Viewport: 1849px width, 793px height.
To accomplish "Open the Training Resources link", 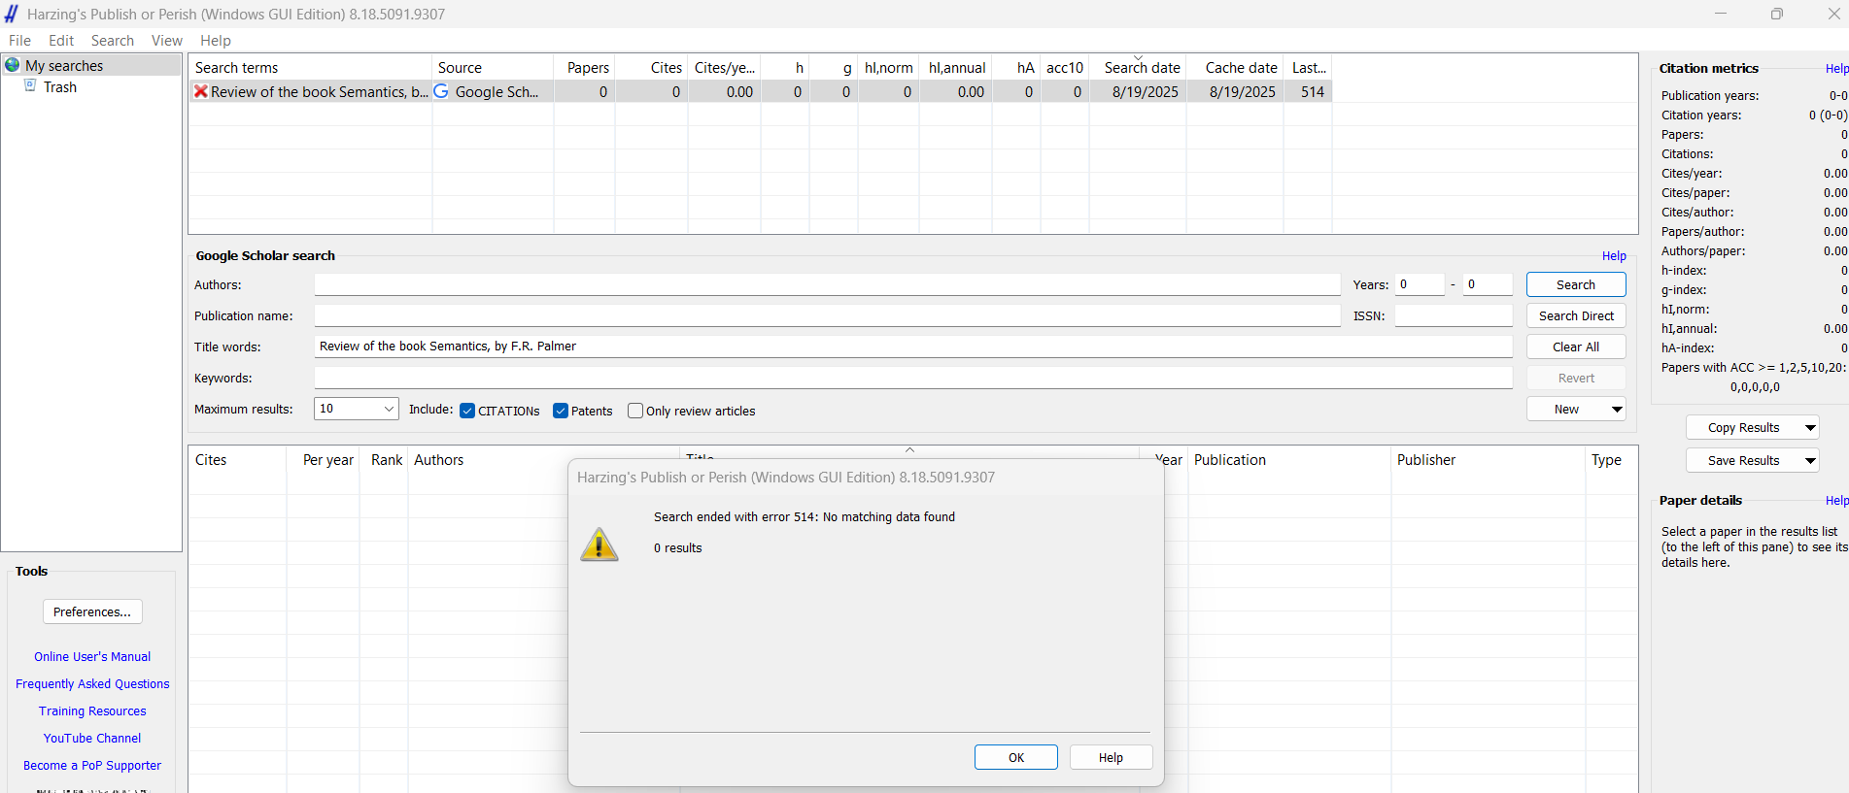I will [92, 710].
